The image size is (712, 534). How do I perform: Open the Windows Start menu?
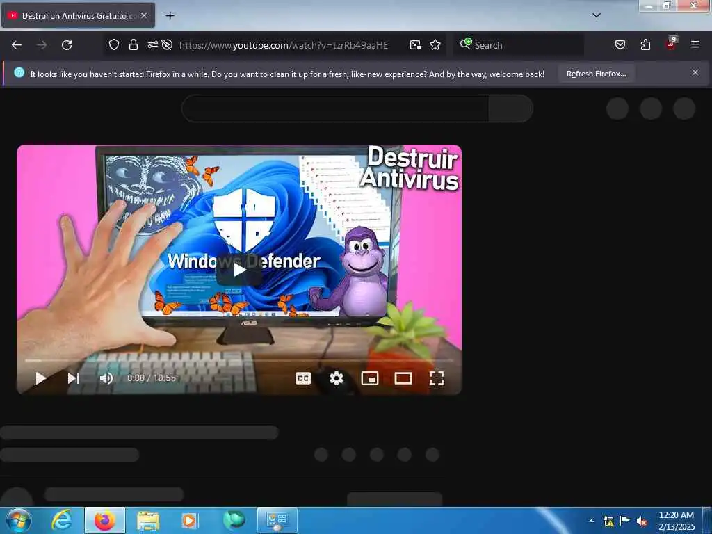click(19, 520)
